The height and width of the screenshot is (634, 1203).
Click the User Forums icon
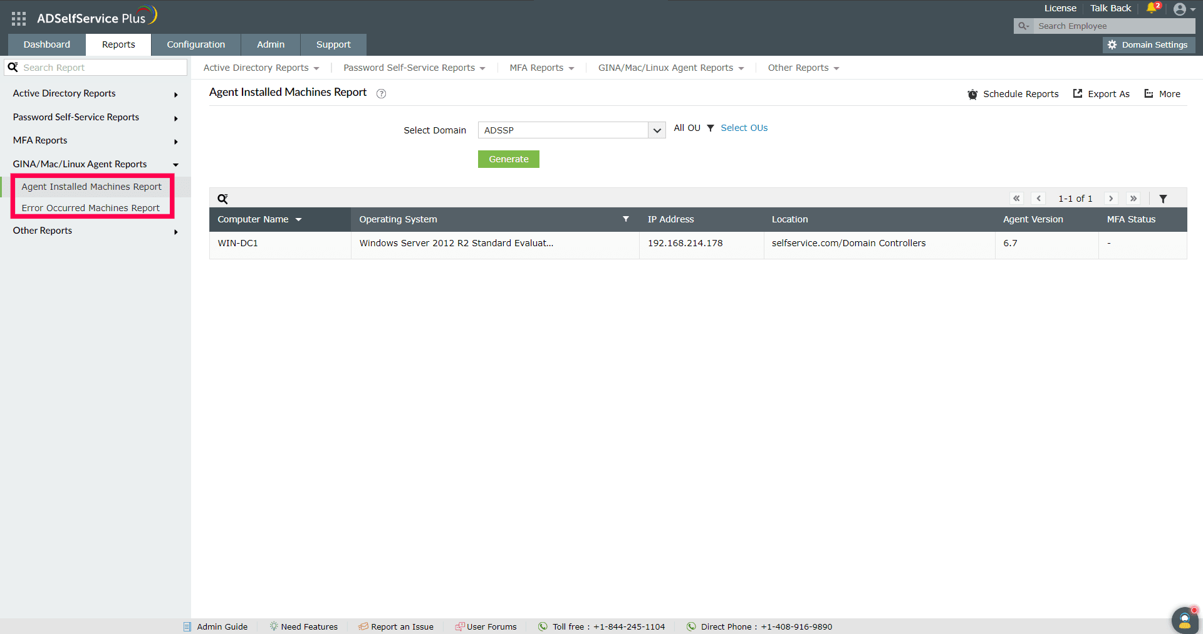(460, 626)
